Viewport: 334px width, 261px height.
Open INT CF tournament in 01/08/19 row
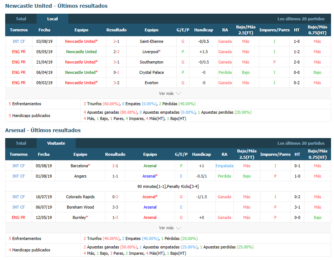(x=18, y=176)
